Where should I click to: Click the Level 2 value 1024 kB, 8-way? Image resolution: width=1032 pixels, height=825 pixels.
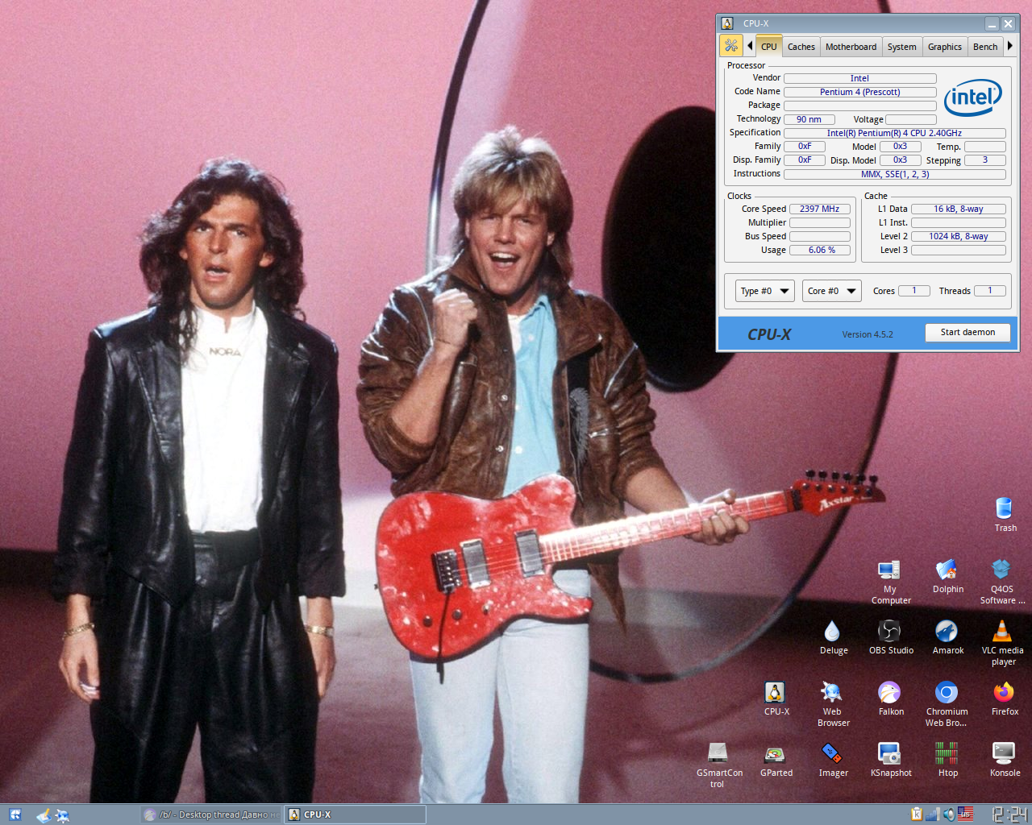tap(958, 236)
